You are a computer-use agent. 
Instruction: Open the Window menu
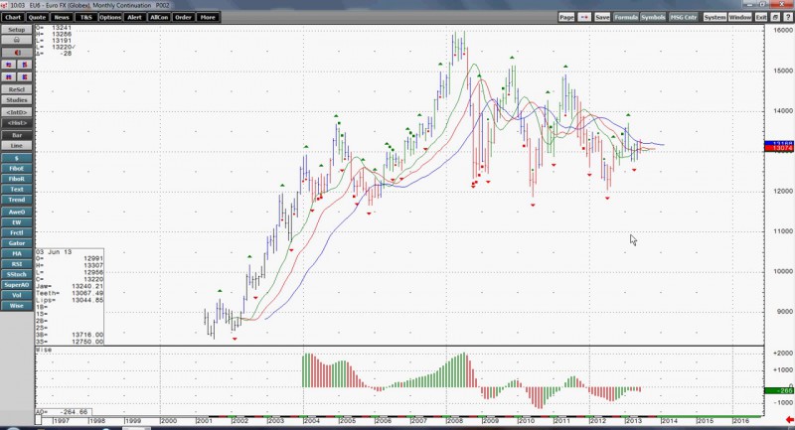click(740, 17)
